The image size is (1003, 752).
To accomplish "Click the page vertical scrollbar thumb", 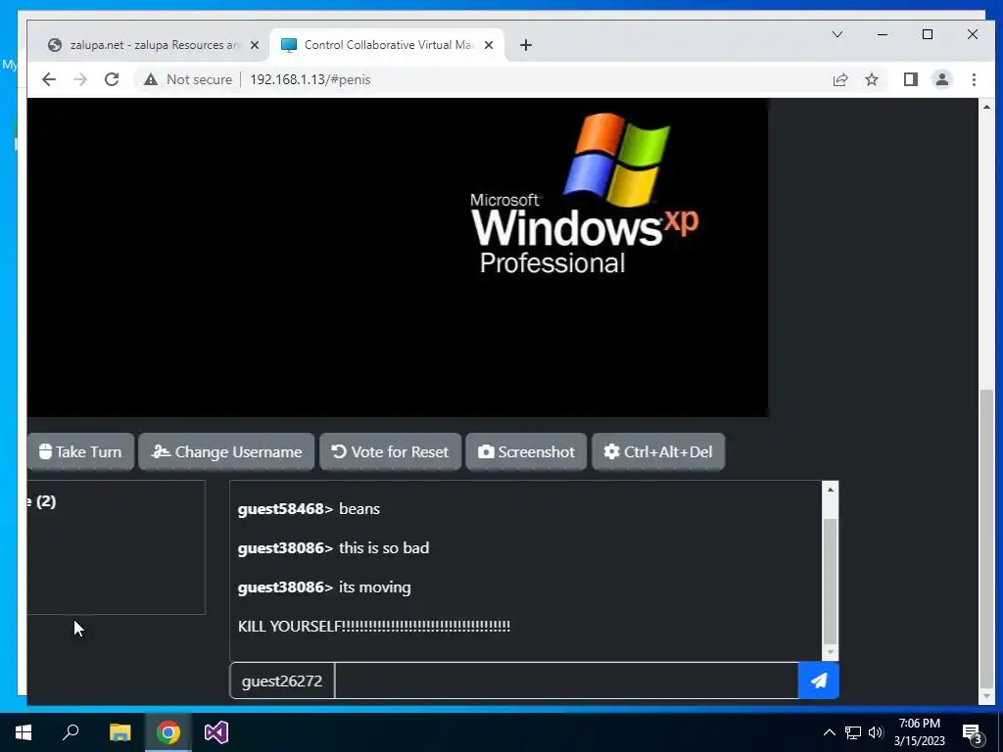I will 986,538.
